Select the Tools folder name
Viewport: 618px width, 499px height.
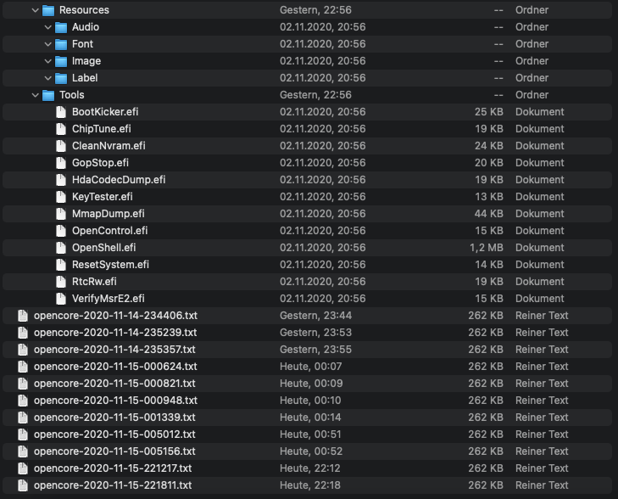pos(72,95)
